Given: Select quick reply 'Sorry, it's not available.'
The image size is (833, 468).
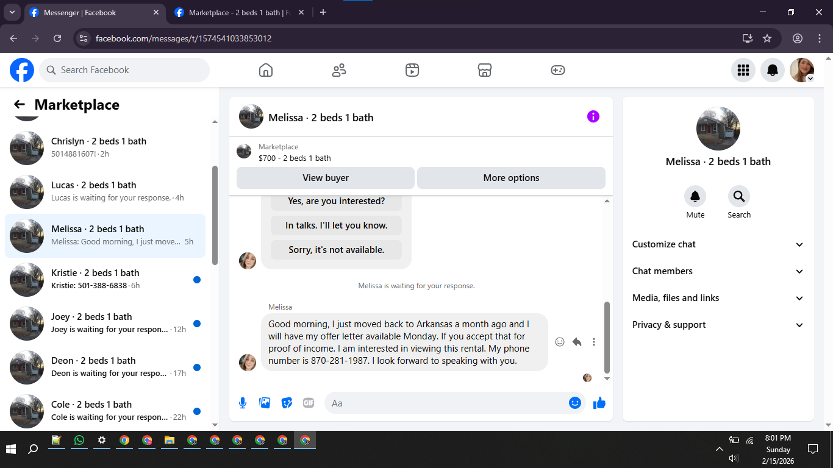Looking at the screenshot, I should [336, 250].
